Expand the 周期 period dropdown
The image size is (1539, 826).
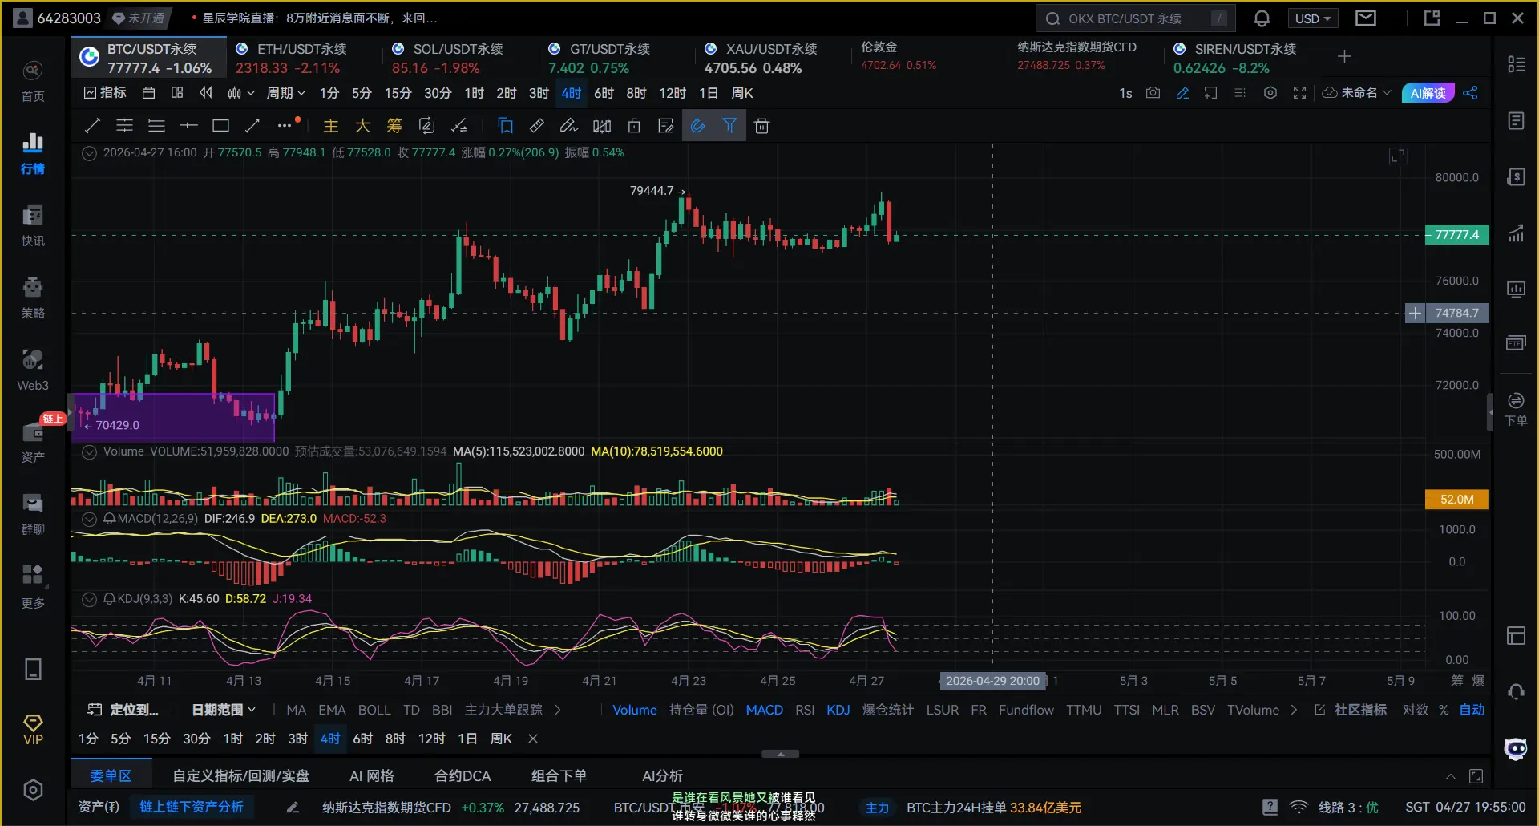[x=285, y=93]
